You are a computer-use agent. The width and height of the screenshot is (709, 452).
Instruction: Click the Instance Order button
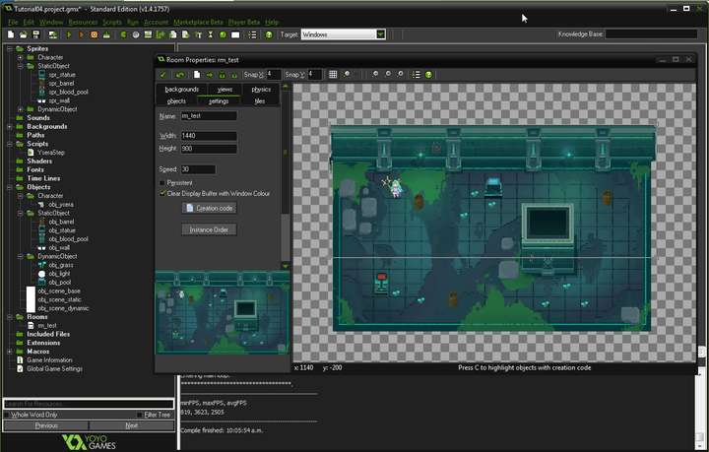click(x=209, y=229)
